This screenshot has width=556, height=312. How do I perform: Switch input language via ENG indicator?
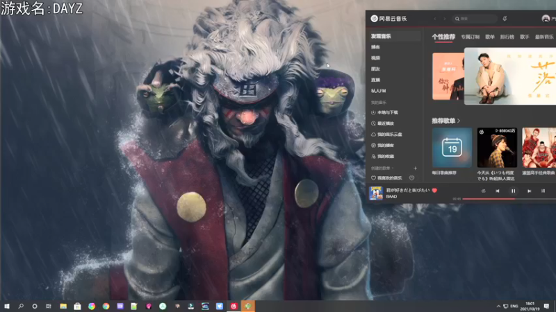point(514,306)
